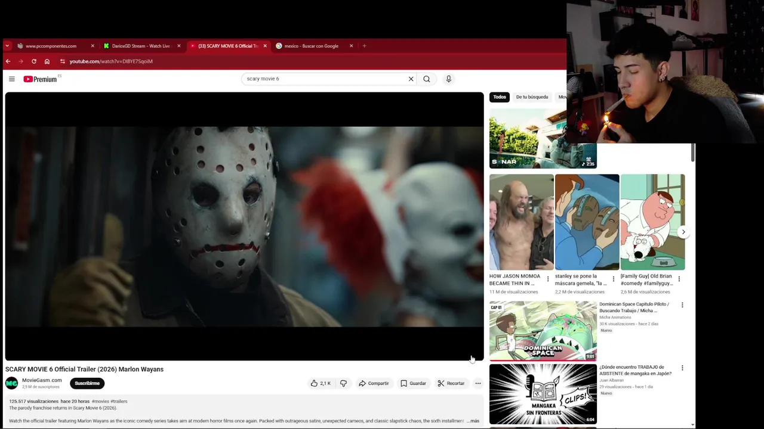Image resolution: width=764 pixels, height=429 pixels.
Task: Subscribe with the Suscribirme button
Action: pyautogui.click(x=87, y=383)
